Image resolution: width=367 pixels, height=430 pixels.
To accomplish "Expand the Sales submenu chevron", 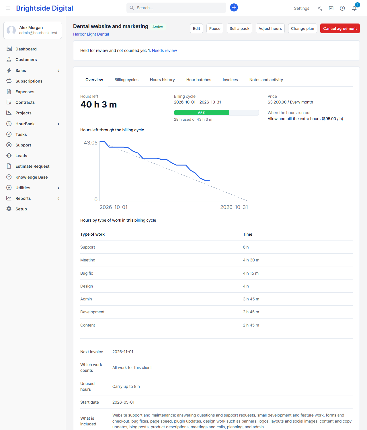I will [58, 71].
